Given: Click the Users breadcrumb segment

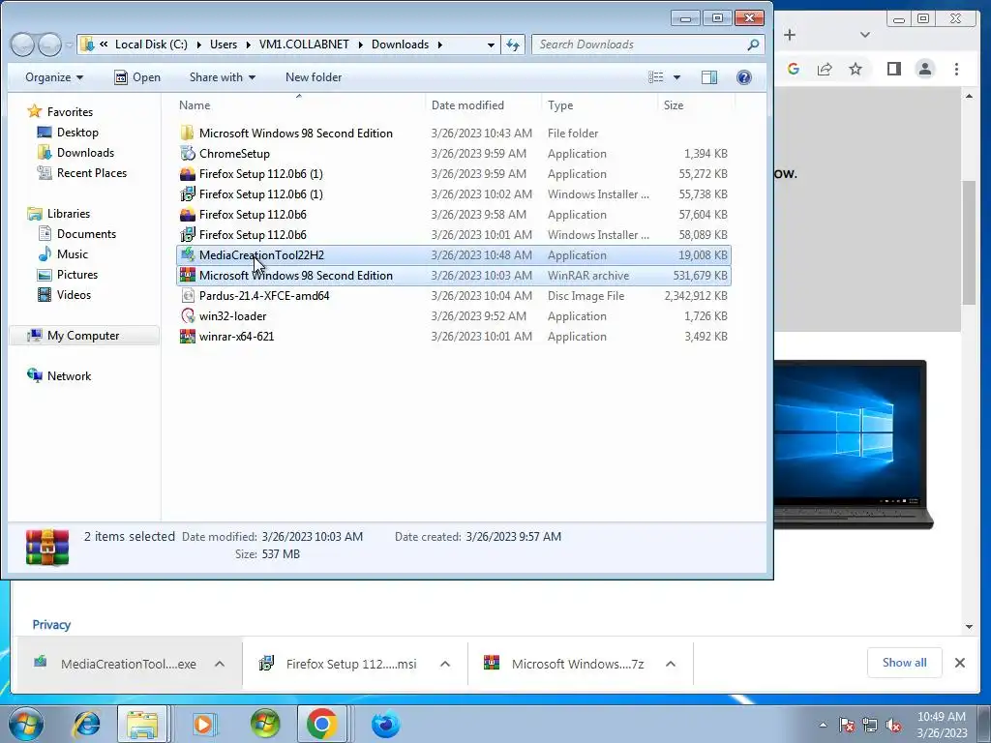Looking at the screenshot, I should pyautogui.click(x=224, y=45).
